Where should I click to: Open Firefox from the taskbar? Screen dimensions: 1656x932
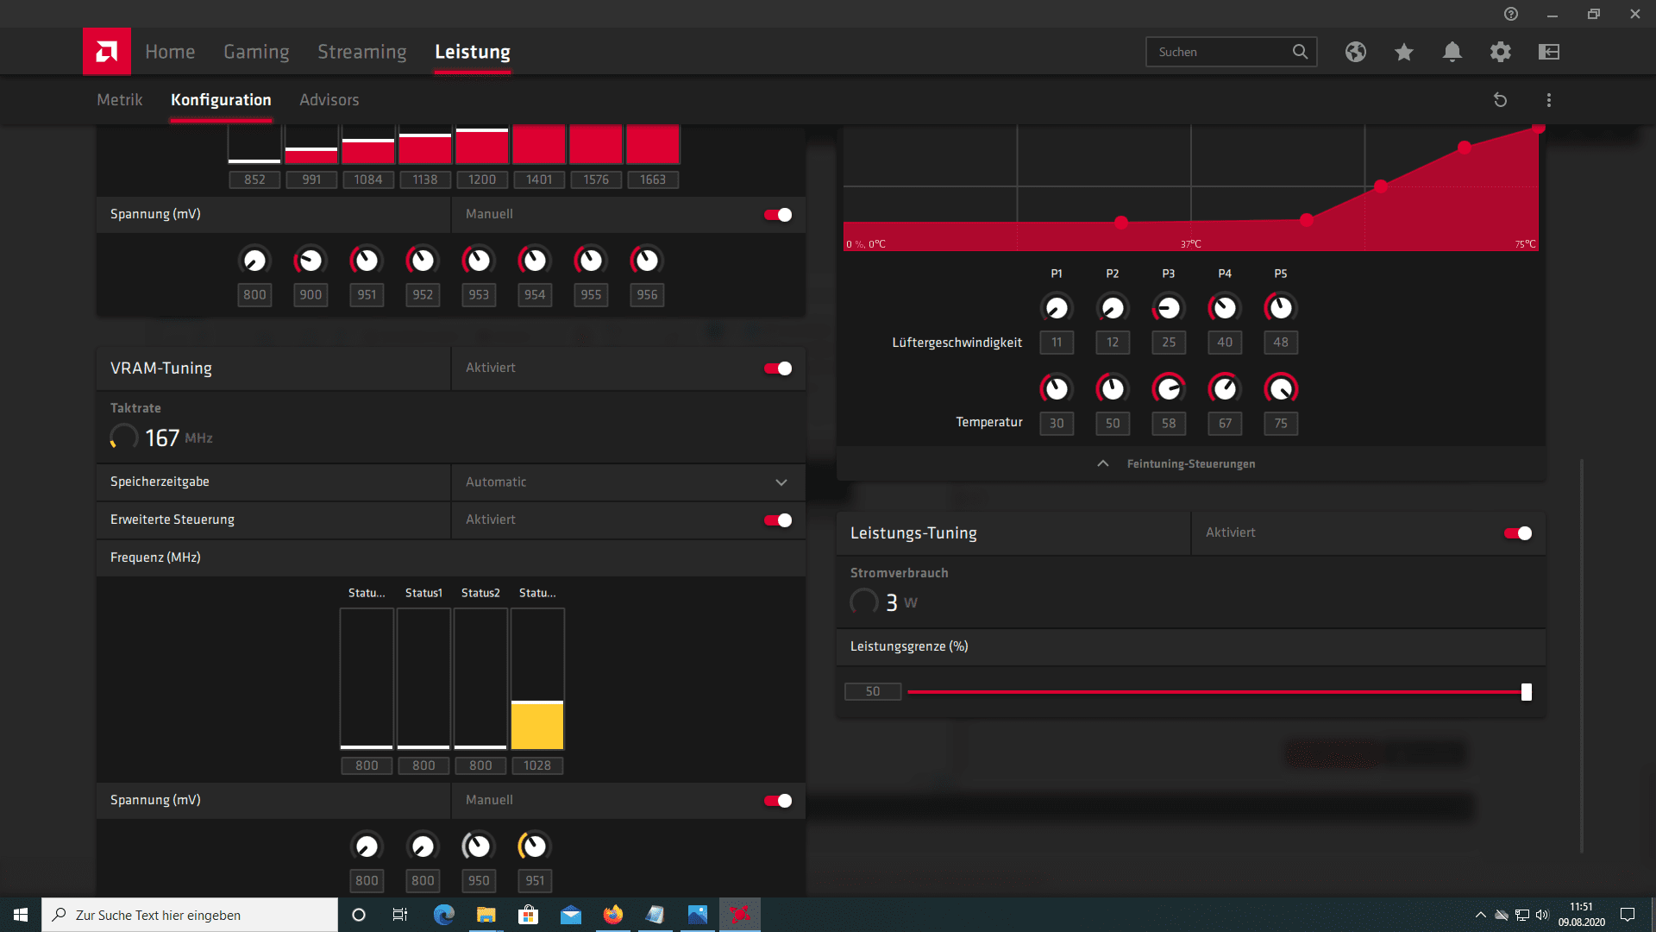pyautogui.click(x=613, y=915)
